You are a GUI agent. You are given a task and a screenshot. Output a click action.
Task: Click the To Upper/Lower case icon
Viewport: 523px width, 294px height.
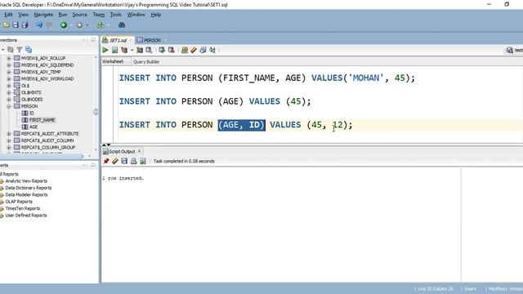click(212, 50)
